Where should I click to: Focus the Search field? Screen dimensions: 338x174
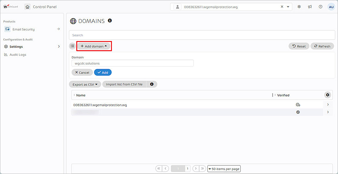pos(202,35)
